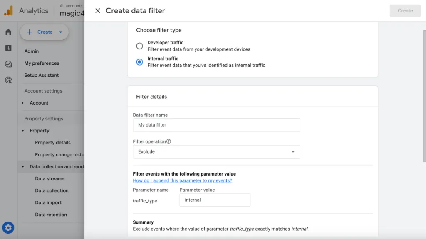Viewport: 426px width, 239px height.
Task: Open Data collection settings
Action: pos(52,190)
